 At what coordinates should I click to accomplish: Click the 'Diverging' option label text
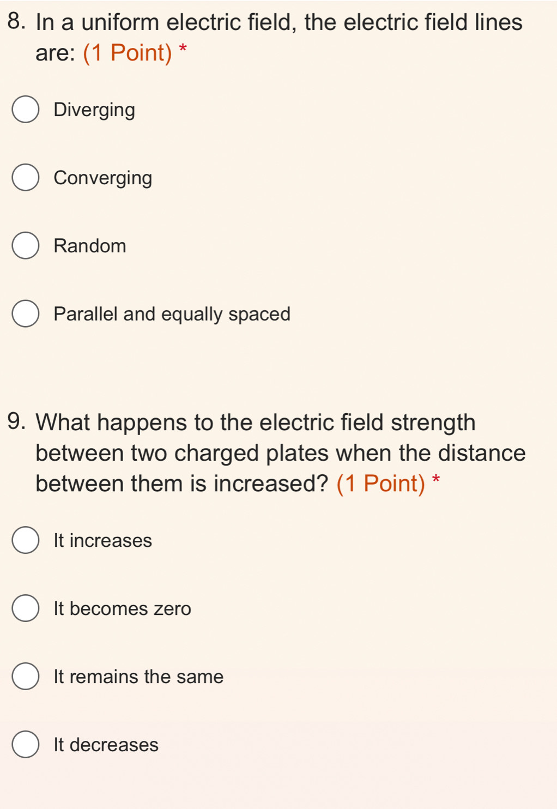tap(94, 110)
